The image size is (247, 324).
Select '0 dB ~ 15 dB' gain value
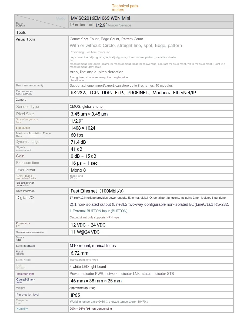[x=84, y=156]
